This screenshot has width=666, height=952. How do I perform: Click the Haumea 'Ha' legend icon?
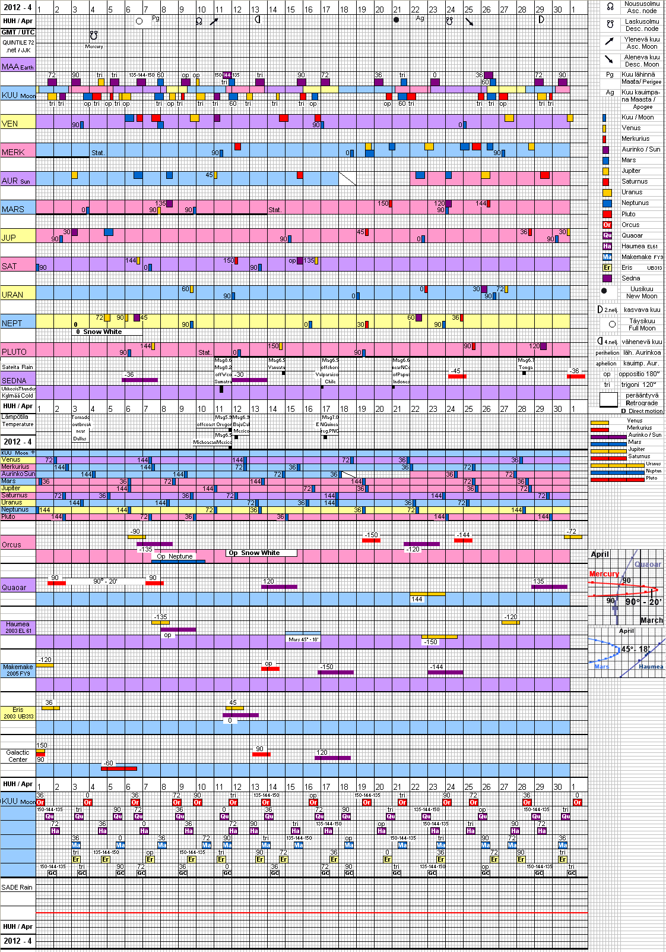607,247
